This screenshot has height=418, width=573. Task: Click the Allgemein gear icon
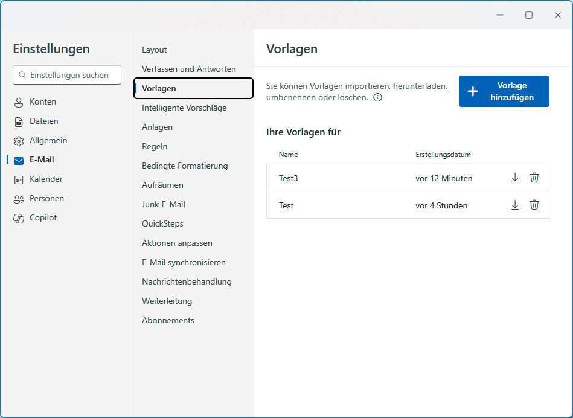coord(19,141)
